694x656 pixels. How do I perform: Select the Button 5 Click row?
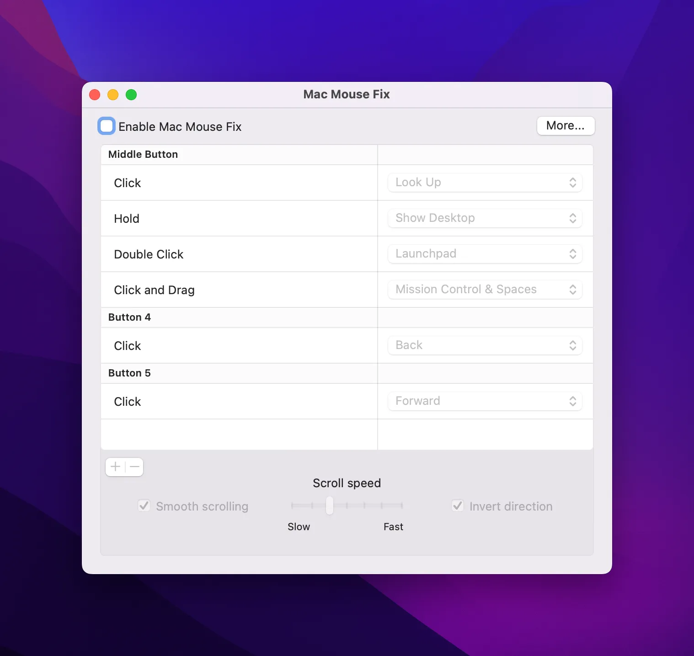pyautogui.click(x=238, y=401)
